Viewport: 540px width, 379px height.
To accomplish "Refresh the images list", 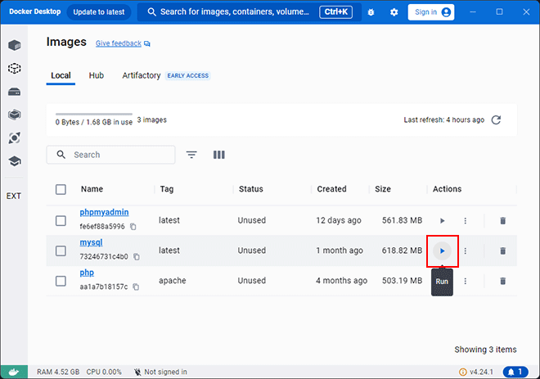I will (496, 120).
